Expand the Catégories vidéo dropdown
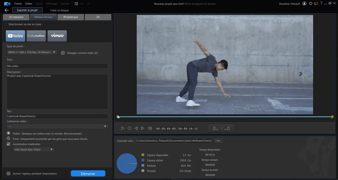The width and height of the screenshot is (338, 180). [x=57, y=126]
